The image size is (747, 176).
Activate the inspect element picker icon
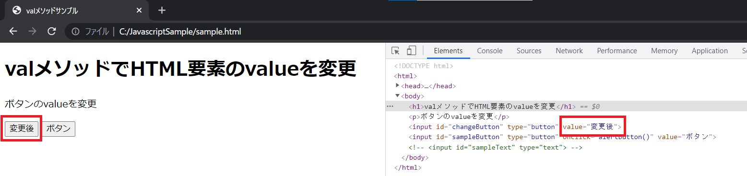pos(395,51)
